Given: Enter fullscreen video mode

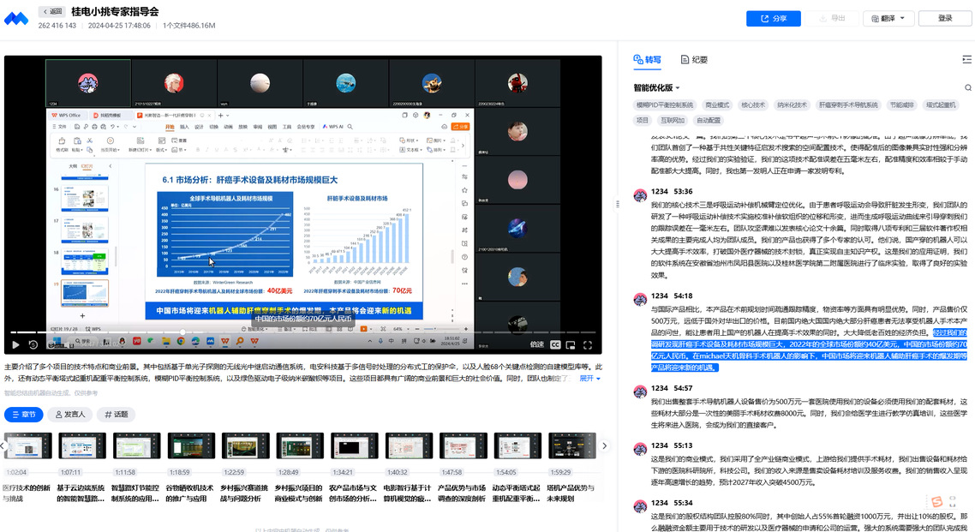Looking at the screenshot, I should coord(589,344).
